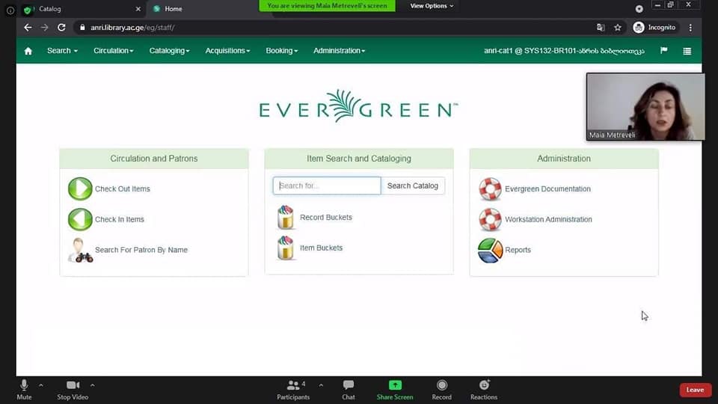Click the red Leave meeting button
The image size is (718, 404).
pos(695,390)
